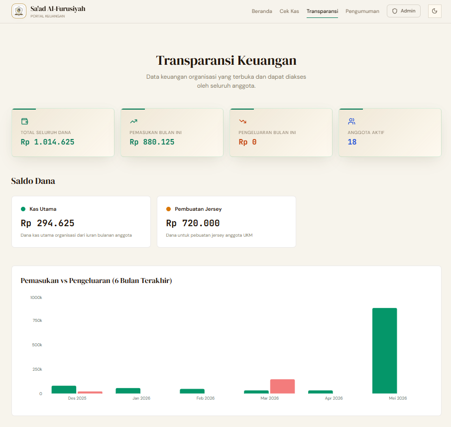Click the Sa'ad Al-Furusiyah logo emblem

pyautogui.click(x=19, y=11)
